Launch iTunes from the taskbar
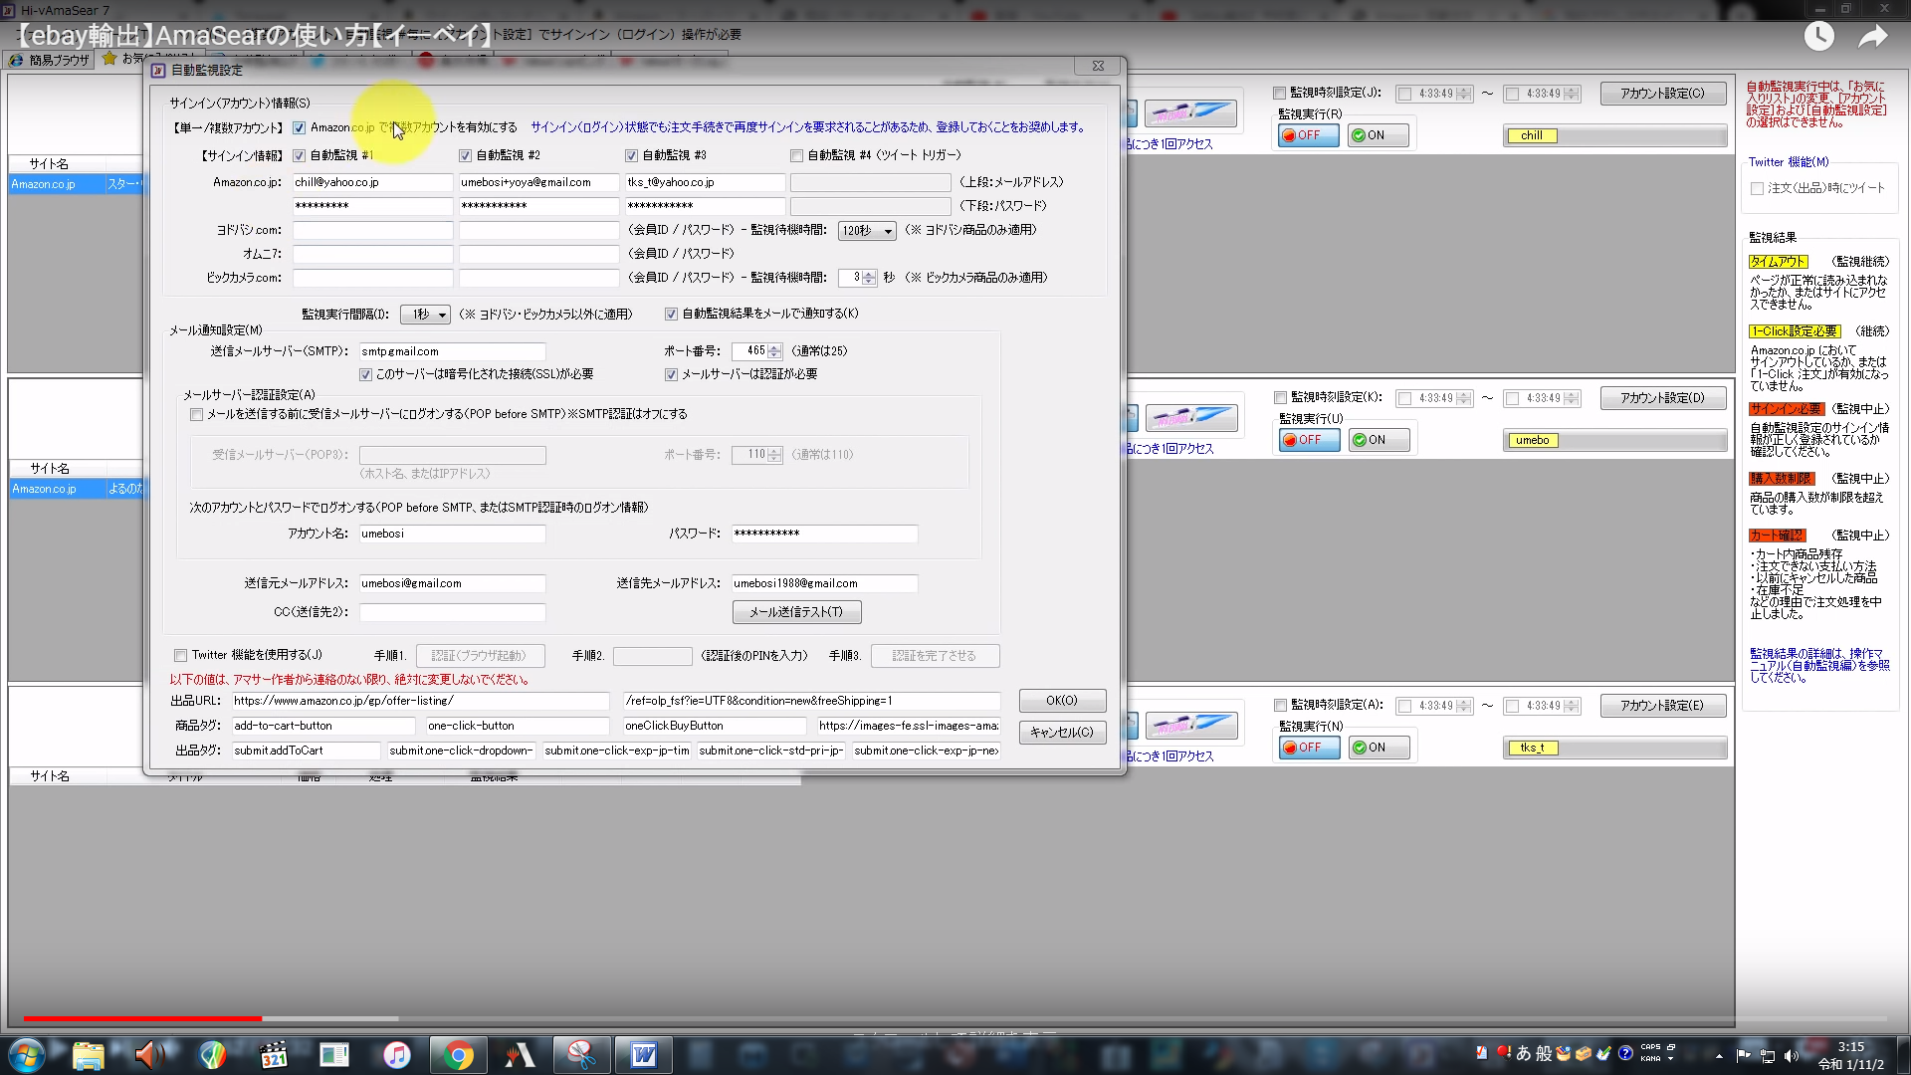Screen dimensions: 1911x1075 click(396, 1054)
